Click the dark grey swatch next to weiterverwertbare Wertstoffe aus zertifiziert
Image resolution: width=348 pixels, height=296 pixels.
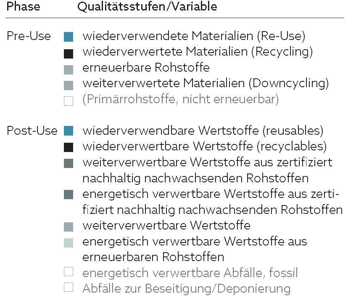[x=69, y=163]
